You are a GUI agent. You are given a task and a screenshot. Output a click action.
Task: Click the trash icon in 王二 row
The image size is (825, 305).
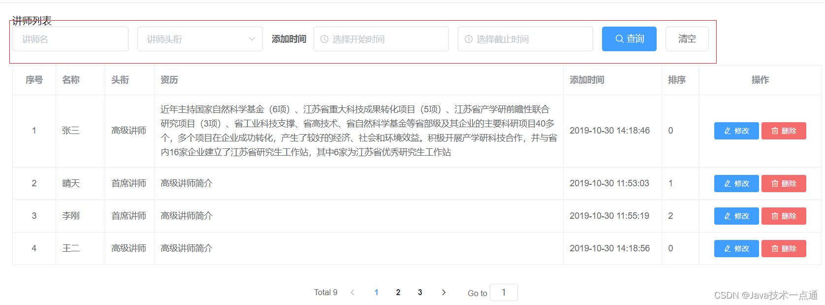tap(775, 248)
